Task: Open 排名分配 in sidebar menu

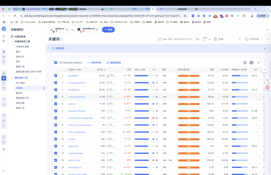Action: pos(20,103)
